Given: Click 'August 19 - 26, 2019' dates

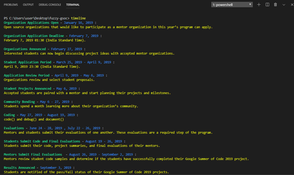Looking at the screenshot, I should pos(104,141).
